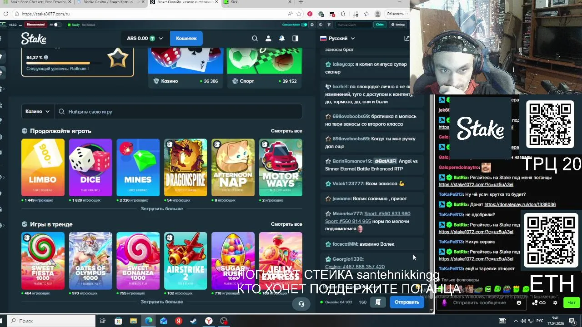Click Найдите свою игру search field
The width and height of the screenshot is (582, 327).
pyautogui.click(x=179, y=112)
